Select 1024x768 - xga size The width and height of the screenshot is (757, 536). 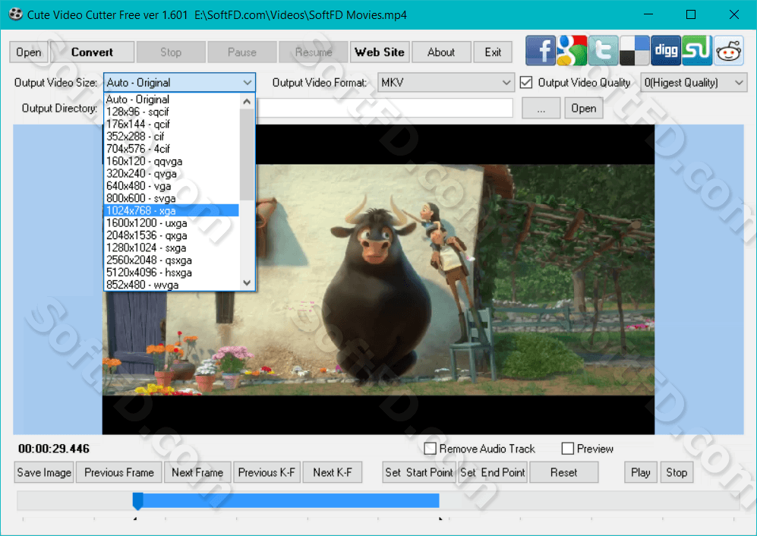point(172,210)
